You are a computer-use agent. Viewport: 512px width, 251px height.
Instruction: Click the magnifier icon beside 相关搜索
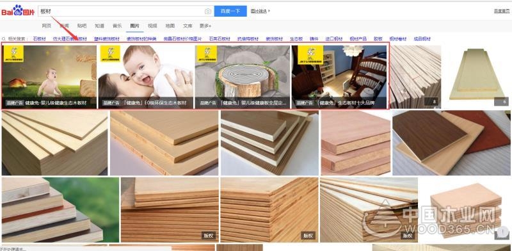point(4,38)
